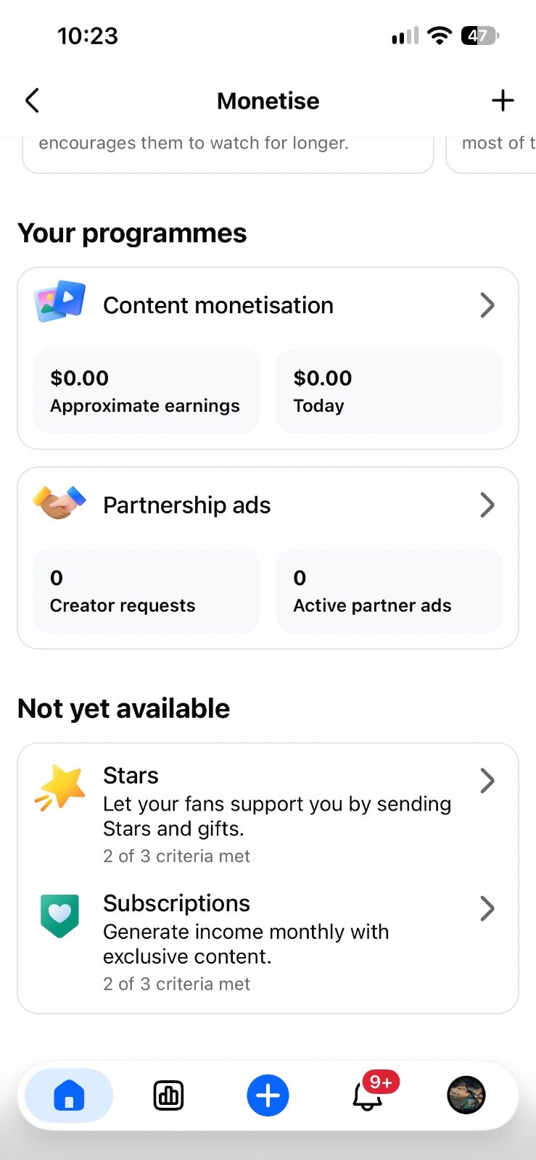
Task: Expand Partnership ads chevron
Action: [x=487, y=505]
